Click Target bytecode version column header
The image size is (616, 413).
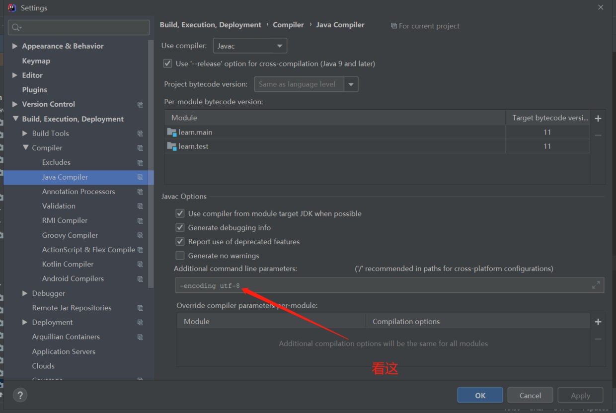tap(547, 118)
